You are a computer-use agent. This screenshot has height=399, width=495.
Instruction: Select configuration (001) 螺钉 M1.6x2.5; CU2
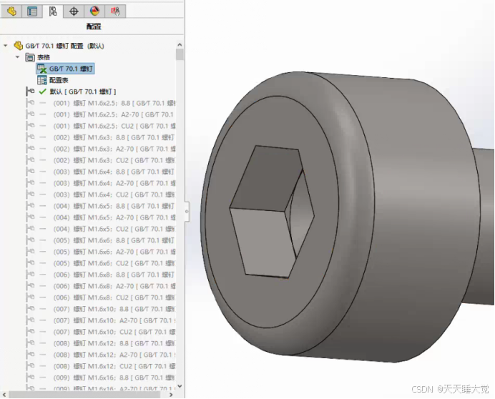[x=114, y=126]
